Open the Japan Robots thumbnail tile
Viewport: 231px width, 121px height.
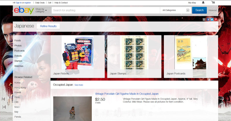tap(78, 56)
